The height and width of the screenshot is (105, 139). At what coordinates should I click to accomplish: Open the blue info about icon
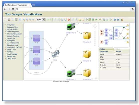(x=118, y=20)
